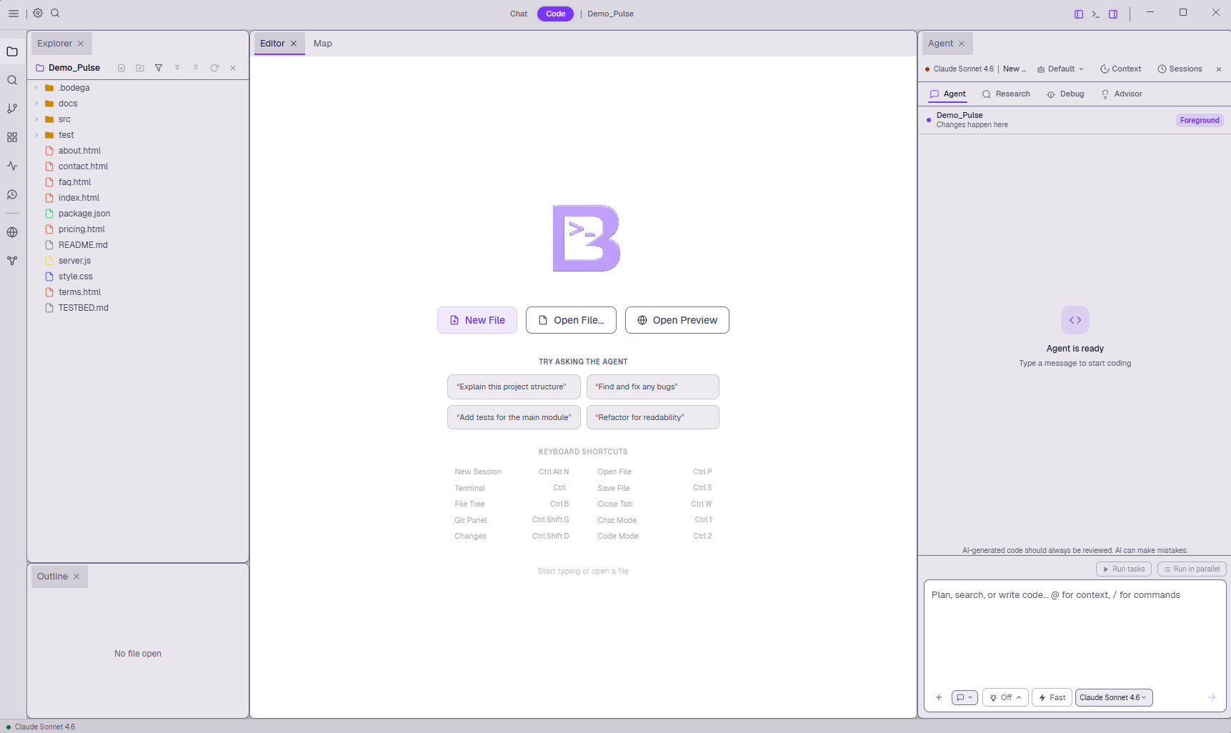Close the Editor tab
Image resolution: width=1231 pixels, height=733 pixels.
point(294,44)
